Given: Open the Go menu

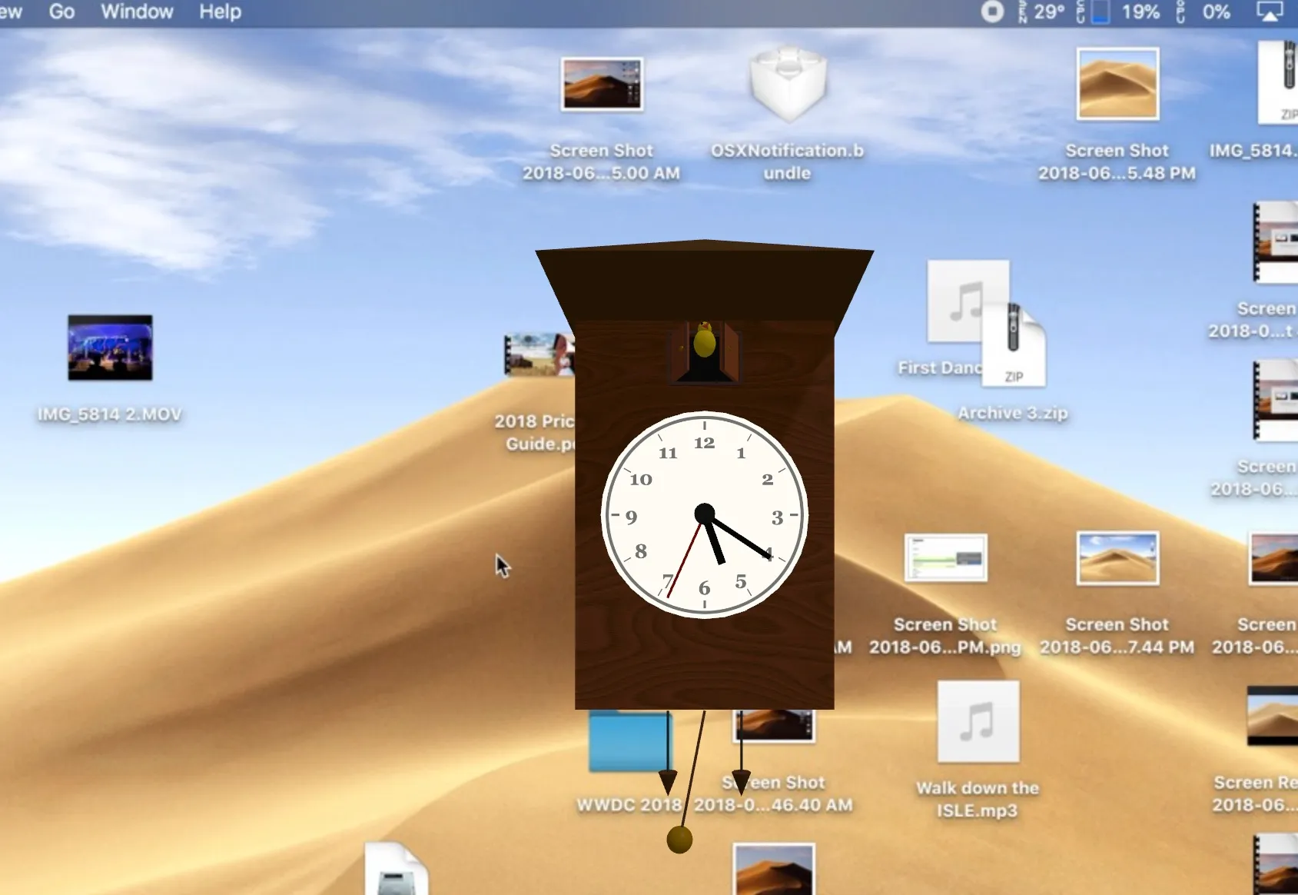Looking at the screenshot, I should 61,12.
